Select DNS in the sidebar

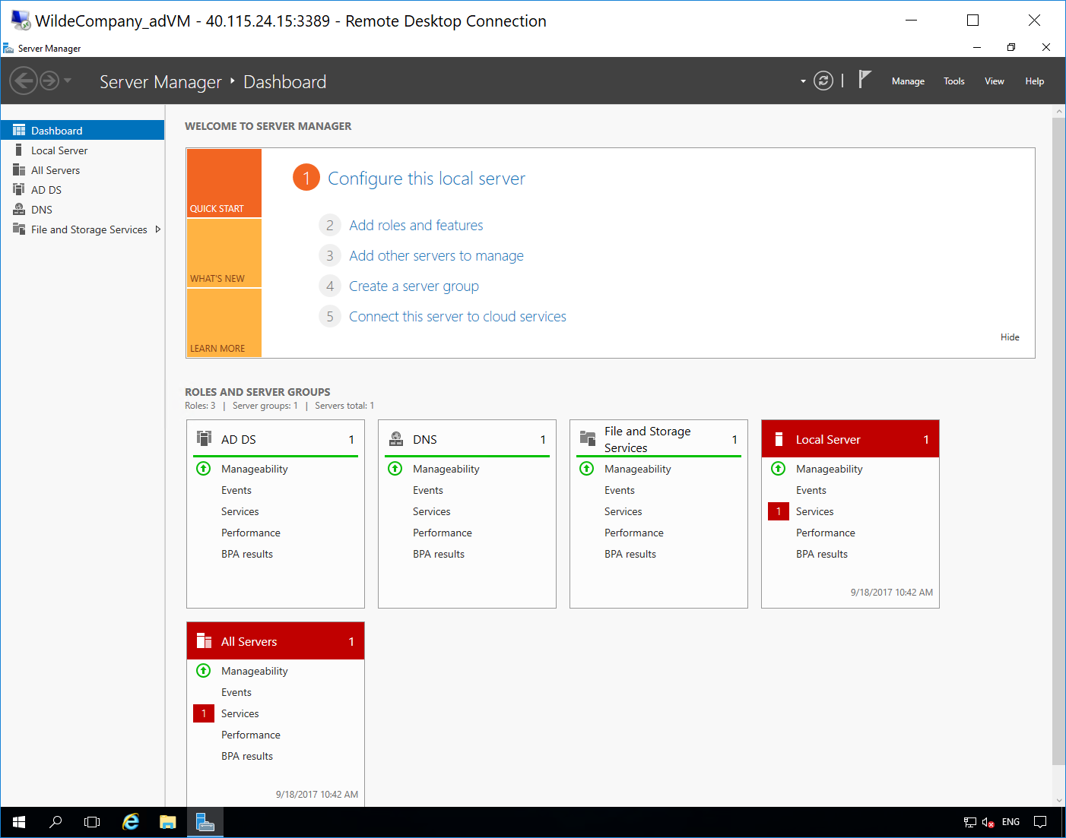(x=82, y=210)
